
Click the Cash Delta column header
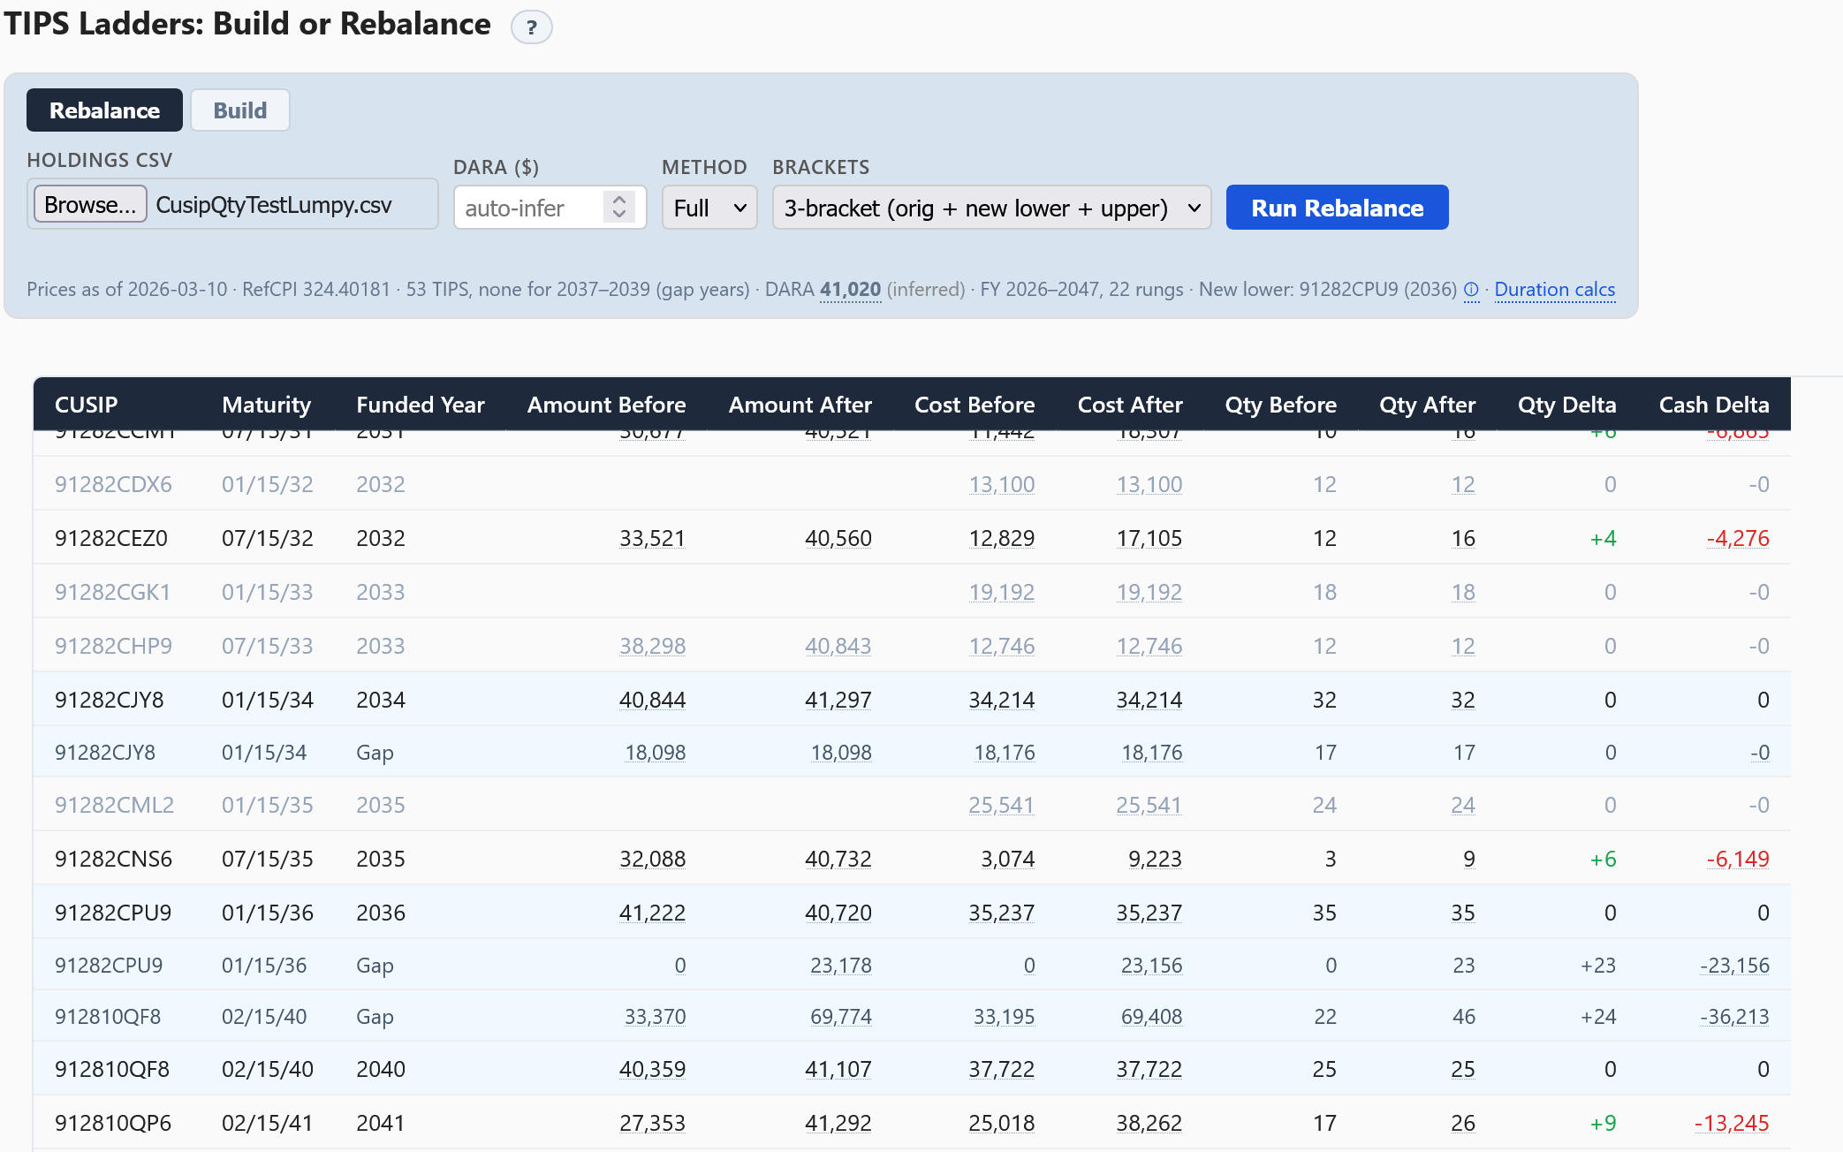click(1713, 405)
